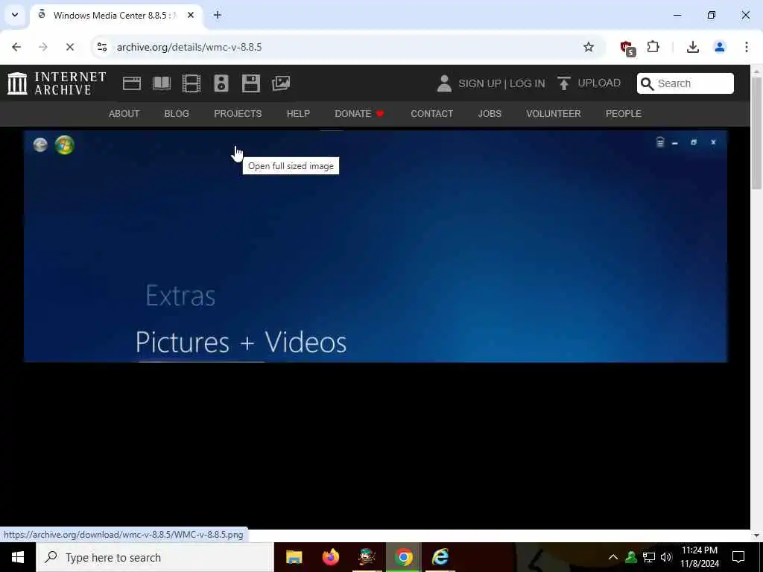Open the Video film strip icon
This screenshot has width=763, height=572.
pyautogui.click(x=191, y=83)
